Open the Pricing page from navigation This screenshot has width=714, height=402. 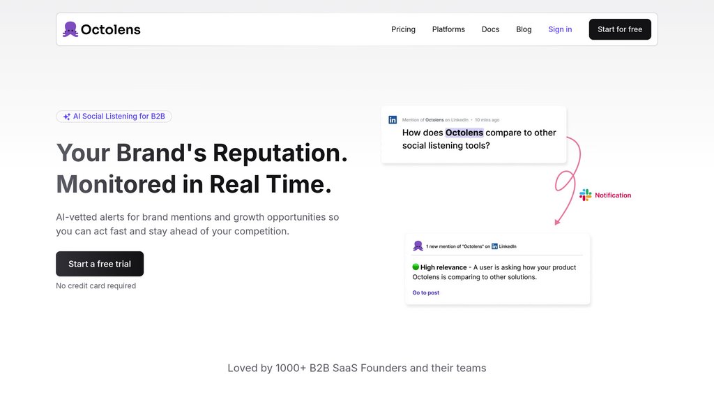(x=403, y=29)
